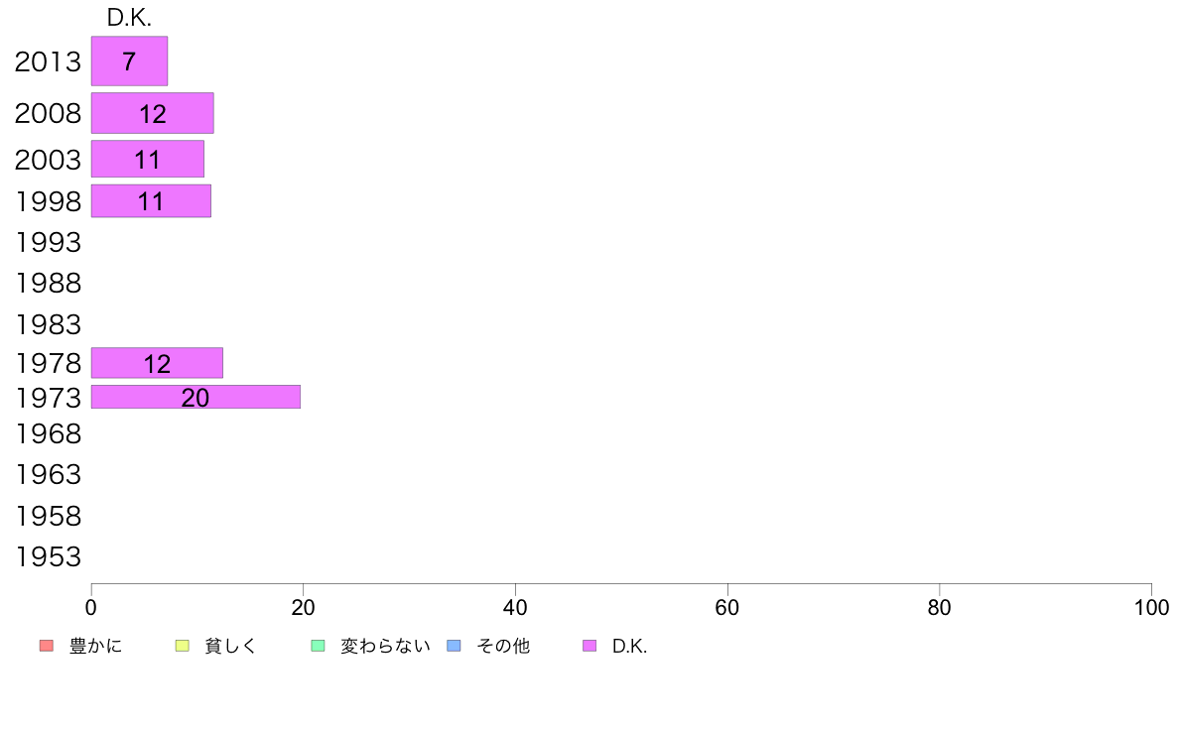This screenshot has height=730, width=1179.
Task: Click the magenta D.K. legend swatch
Action: [589, 646]
